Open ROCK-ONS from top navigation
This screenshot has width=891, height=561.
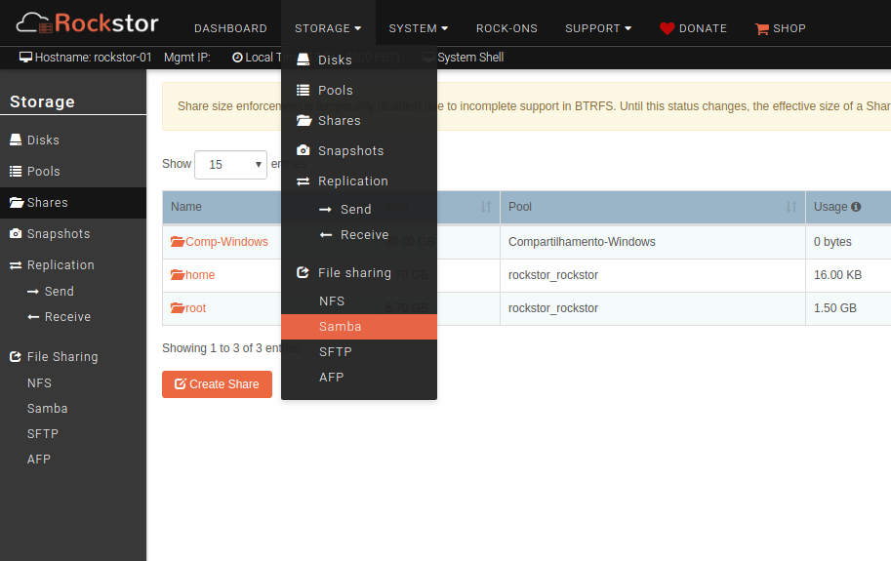[506, 28]
